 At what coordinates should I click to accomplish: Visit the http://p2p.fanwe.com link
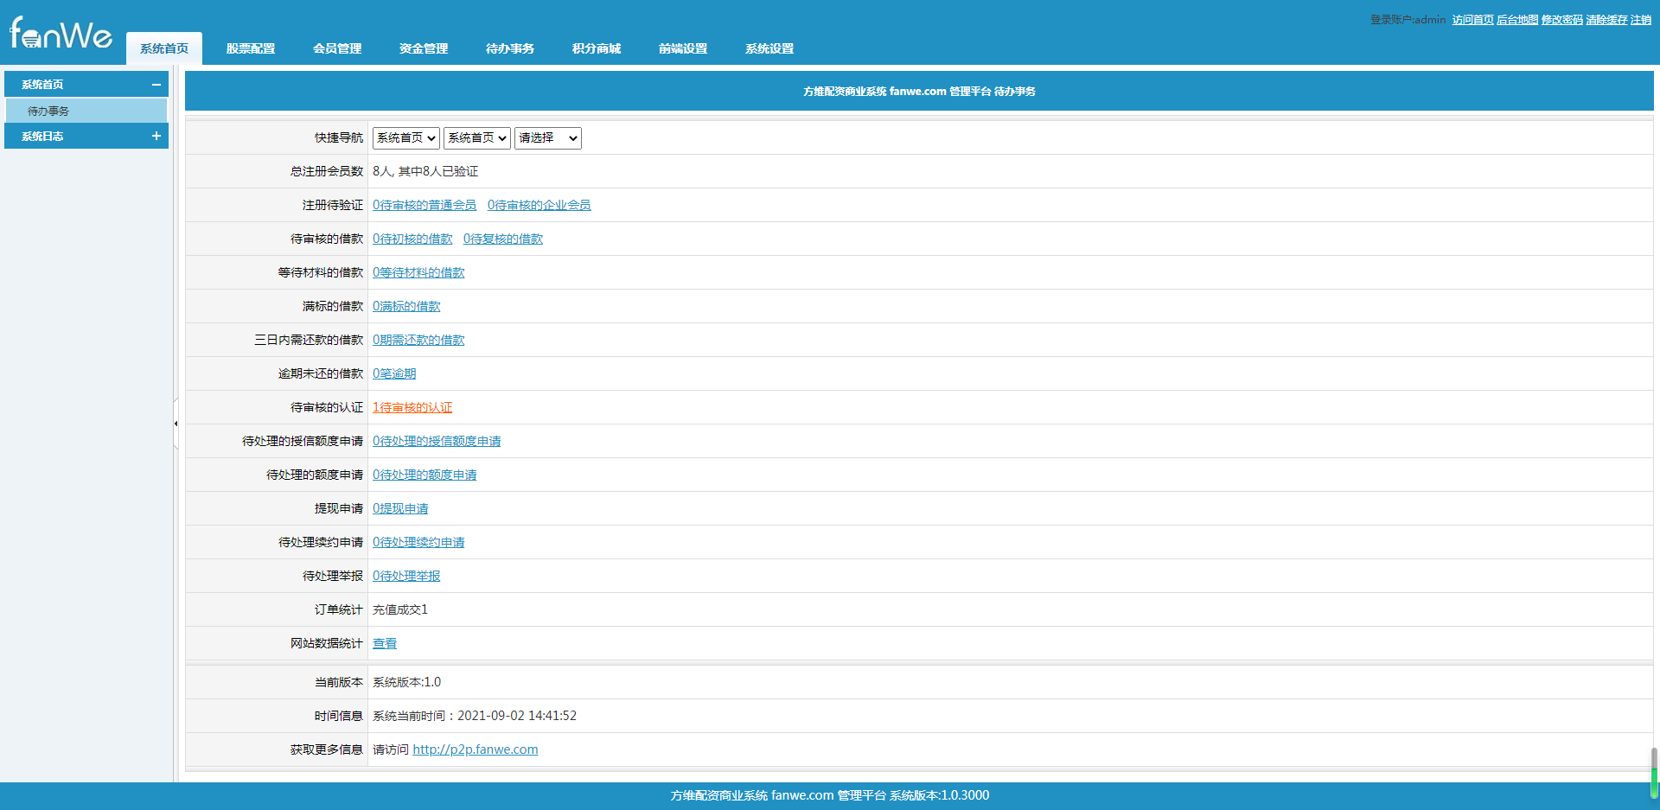(476, 749)
